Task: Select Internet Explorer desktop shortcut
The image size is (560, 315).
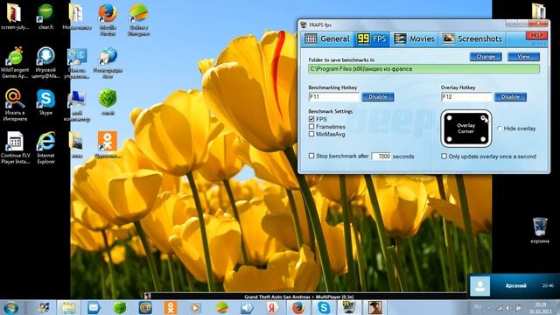Action: [x=45, y=148]
